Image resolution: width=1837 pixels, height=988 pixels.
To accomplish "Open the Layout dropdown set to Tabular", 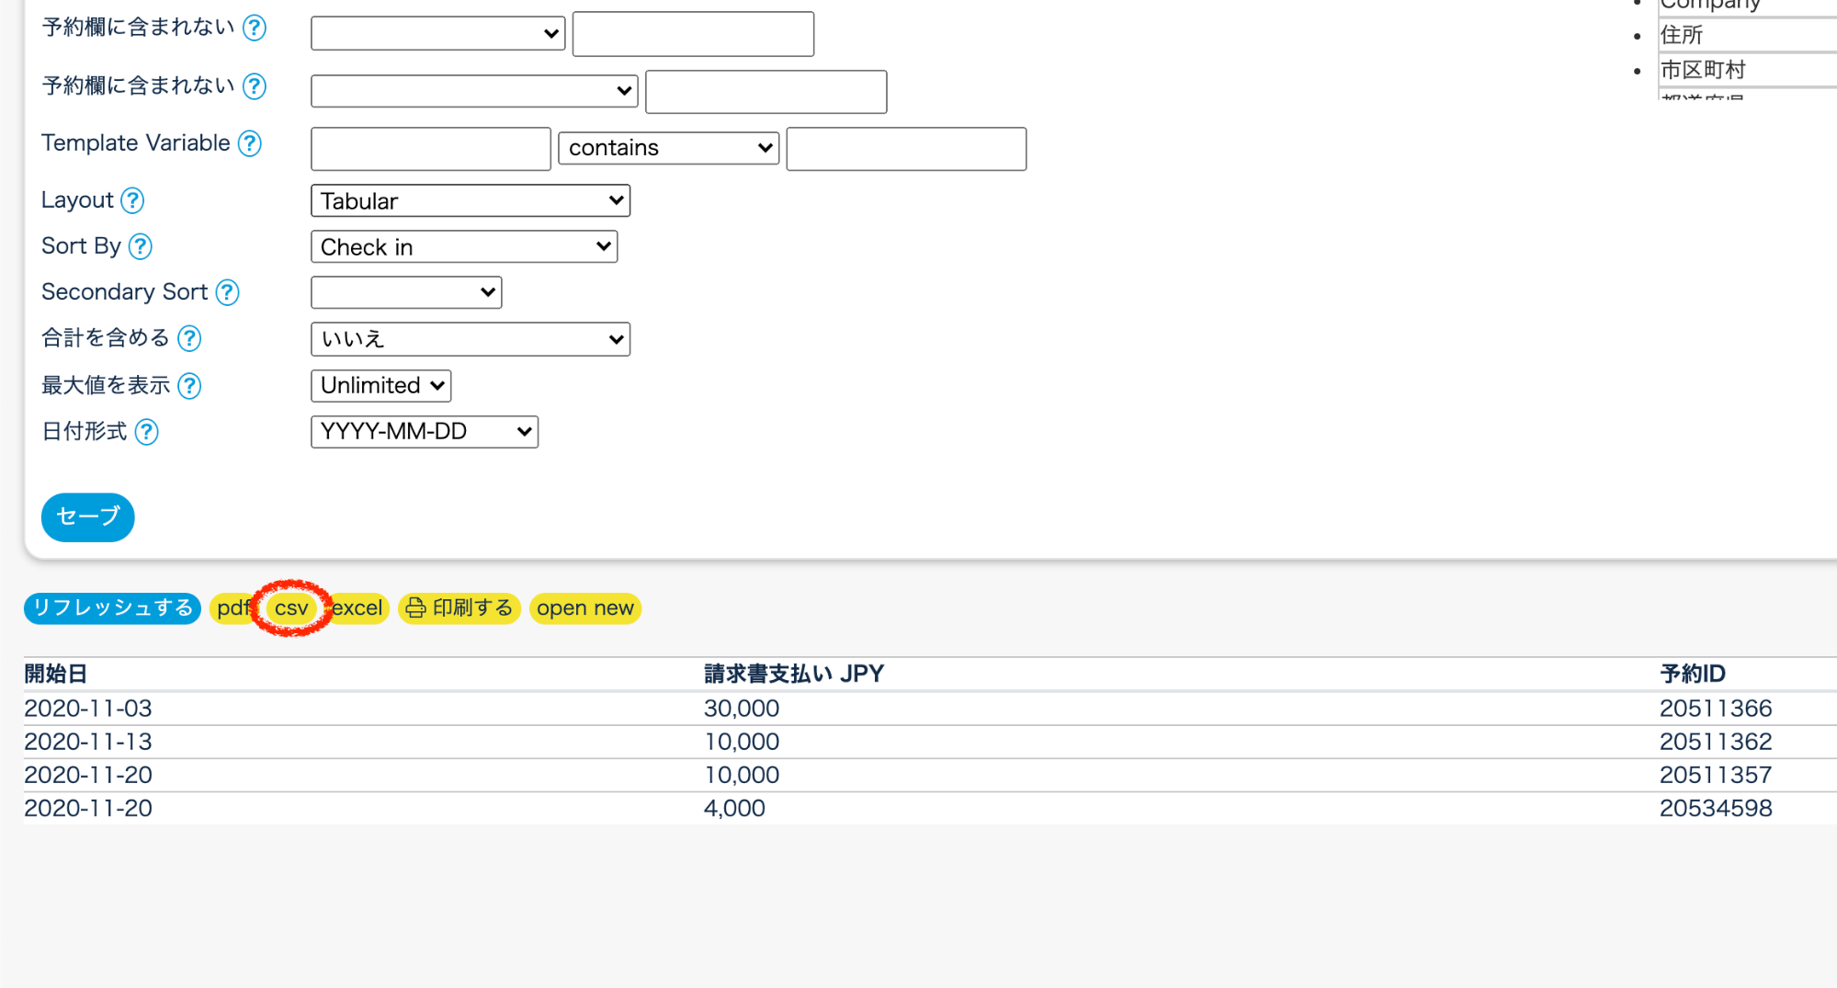I will tap(470, 201).
